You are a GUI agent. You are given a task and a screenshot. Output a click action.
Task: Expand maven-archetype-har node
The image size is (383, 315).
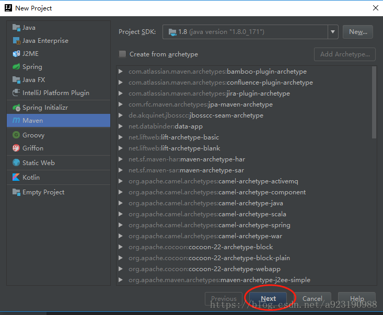point(120,159)
